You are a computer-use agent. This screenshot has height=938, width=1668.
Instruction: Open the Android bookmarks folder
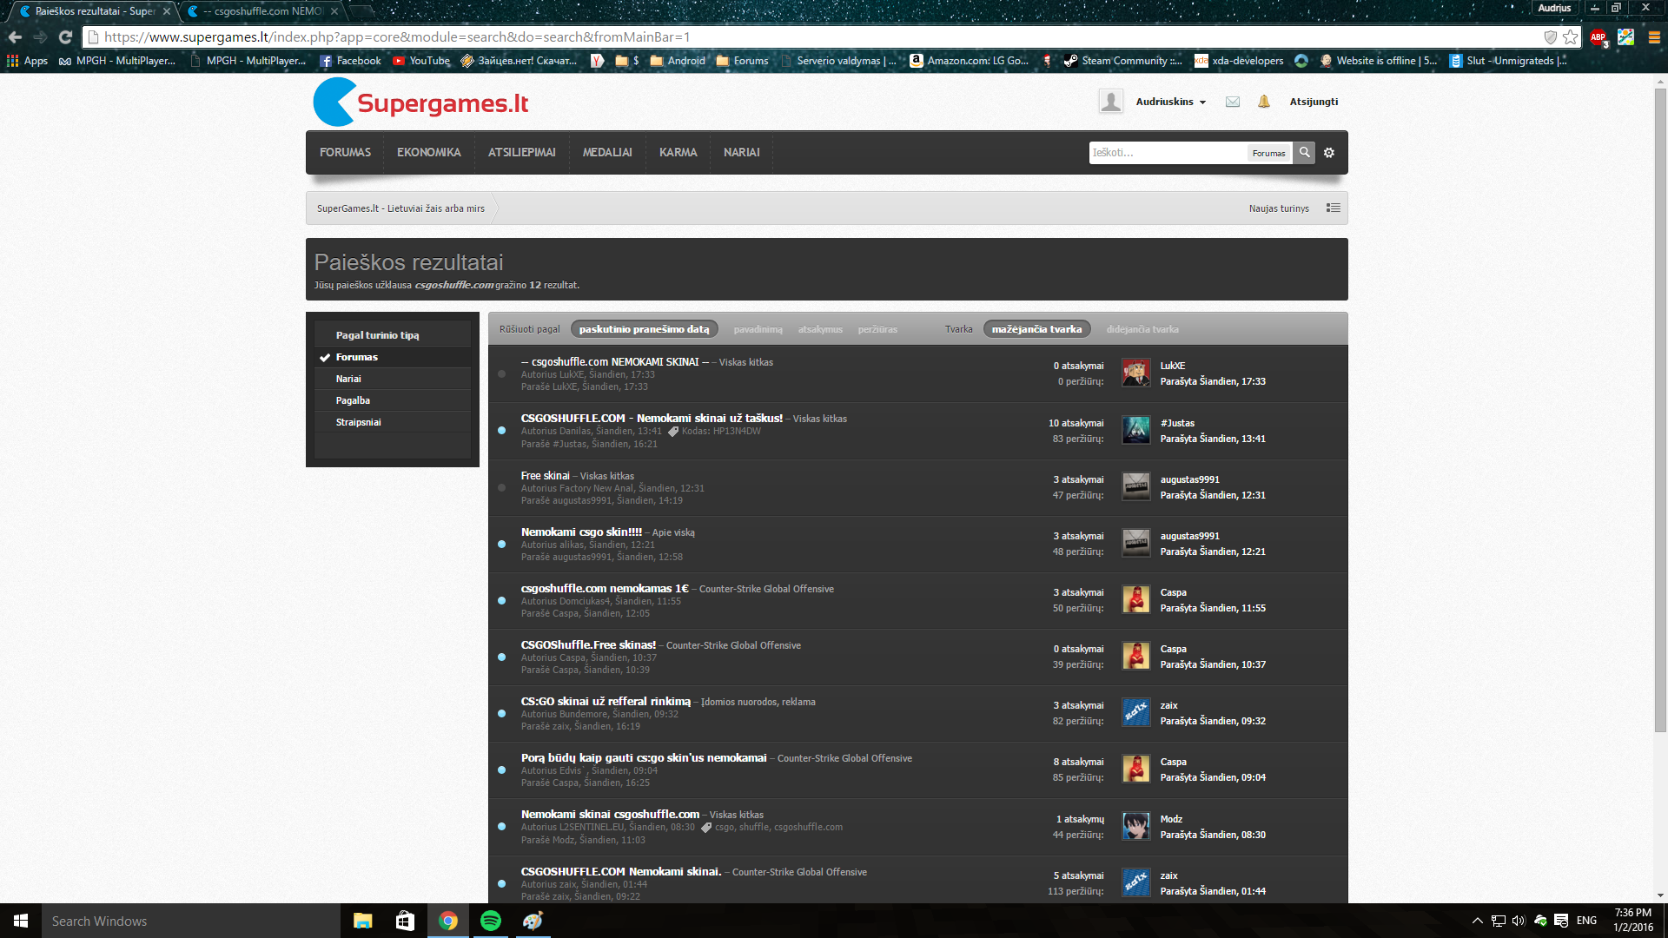678,61
